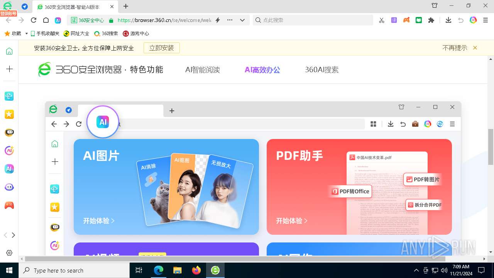This screenshot has height=278, width=494.
Task: Click the 360 login account avatar icon
Action: 7,6
